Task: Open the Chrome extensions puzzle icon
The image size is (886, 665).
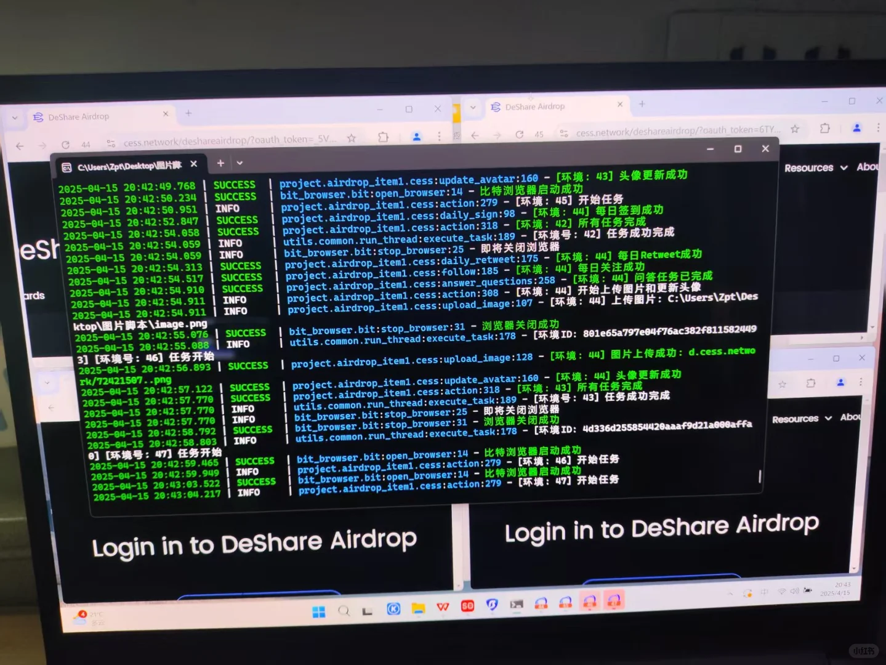Action: 824,129
